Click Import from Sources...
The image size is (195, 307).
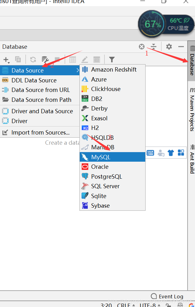click(40, 133)
